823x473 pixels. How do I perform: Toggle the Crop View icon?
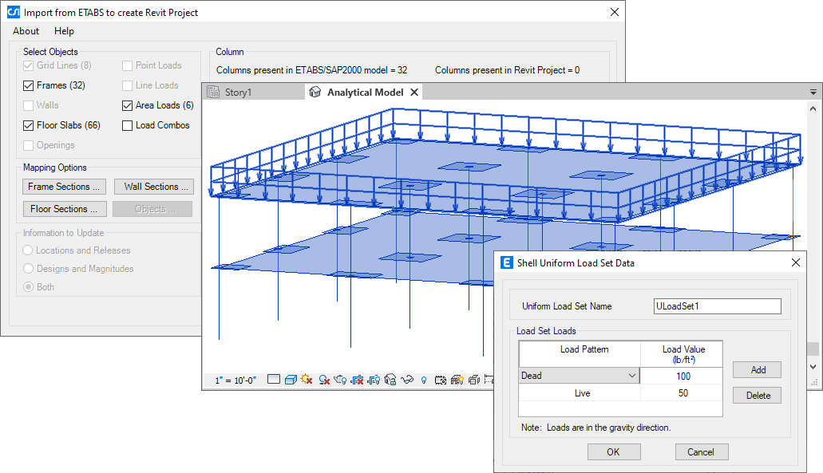coord(358,380)
